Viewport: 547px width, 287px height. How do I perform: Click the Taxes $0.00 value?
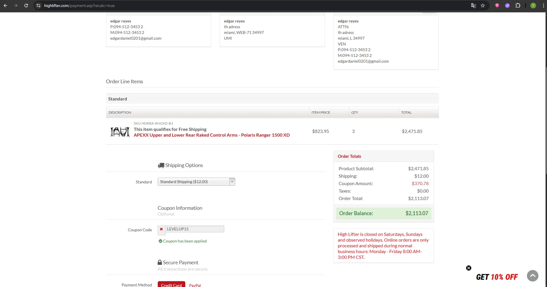423,191
